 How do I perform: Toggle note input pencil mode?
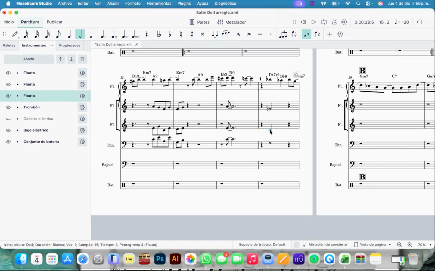15,34
